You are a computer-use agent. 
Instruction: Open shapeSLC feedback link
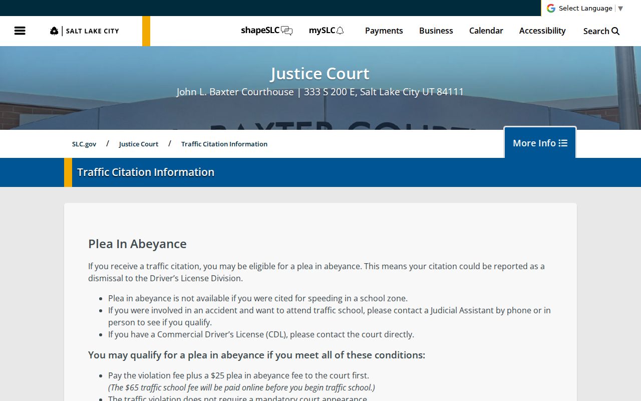(x=266, y=31)
